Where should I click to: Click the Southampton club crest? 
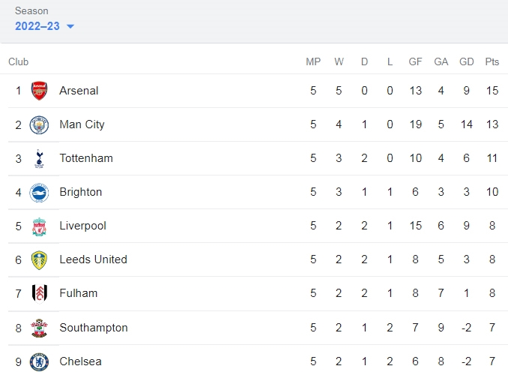click(x=39, y=328)
